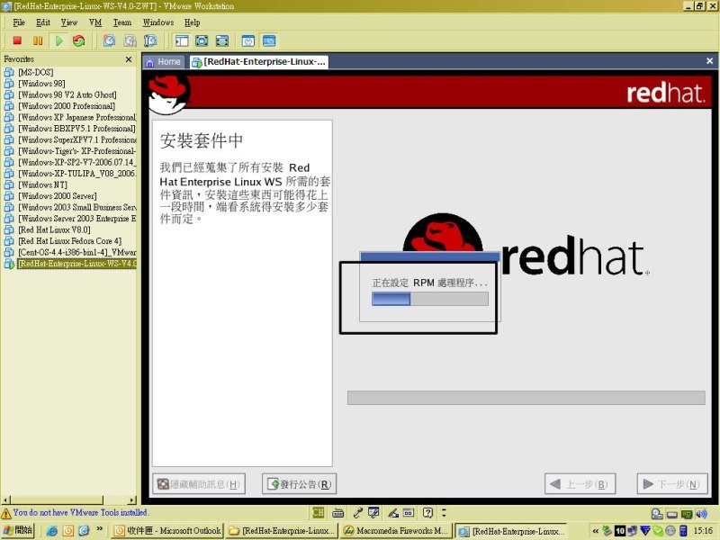
Task: Switch to the Home tab
Action: pyautogui.click(x=164, y=61)
